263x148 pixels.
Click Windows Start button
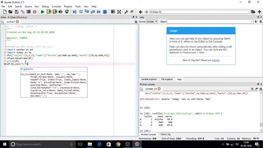coord(5,144)
